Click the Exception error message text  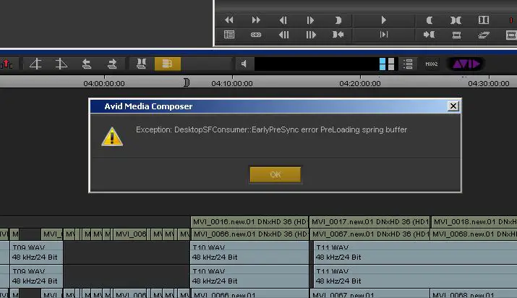tap(271, 129)
